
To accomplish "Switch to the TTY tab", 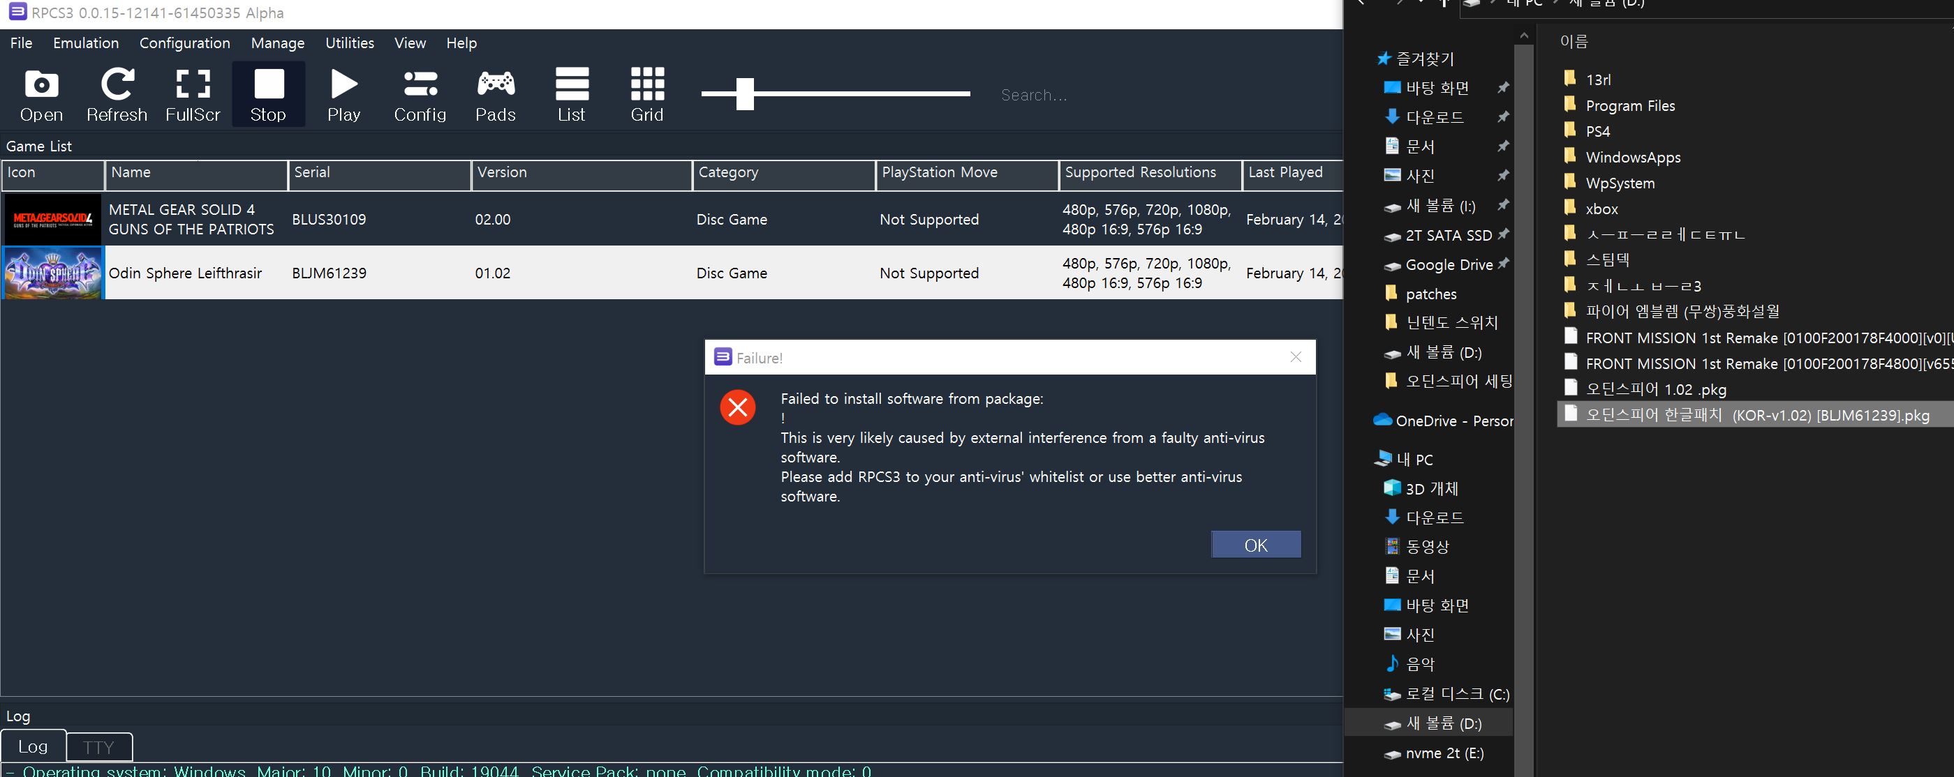I will coord(98,748).
